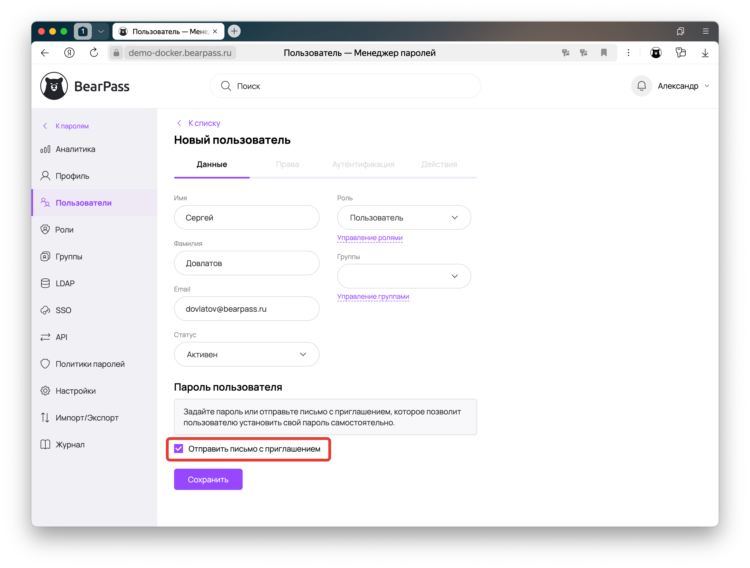Click the Journal book icon
The width and height of the screenshot is (750, 568).
pos(45,444)
